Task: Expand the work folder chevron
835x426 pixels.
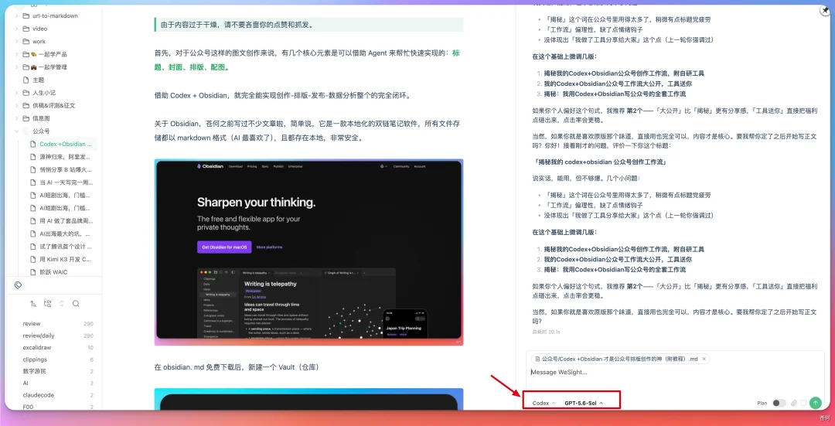Action: 16,42
